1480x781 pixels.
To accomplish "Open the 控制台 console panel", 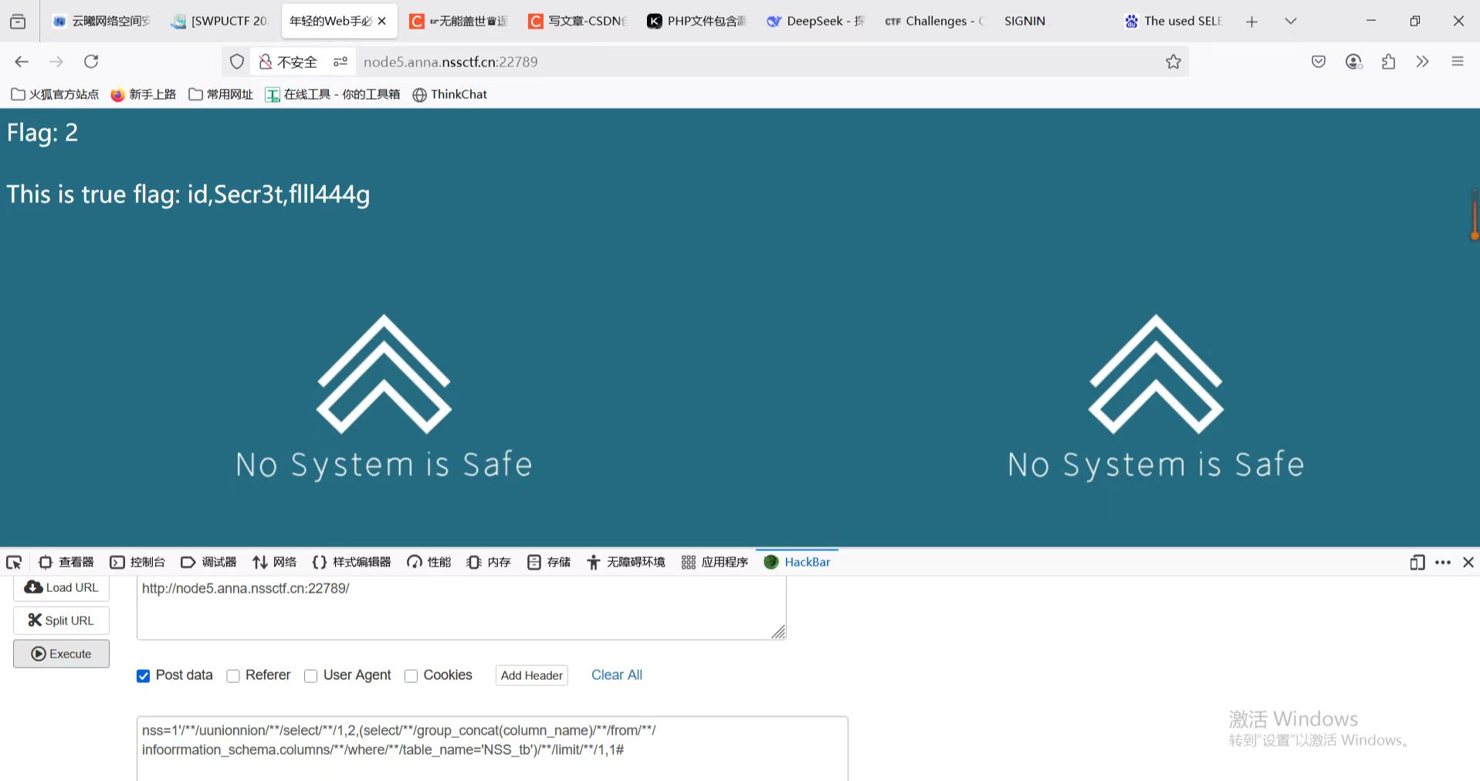I will (x=137, y=562).
